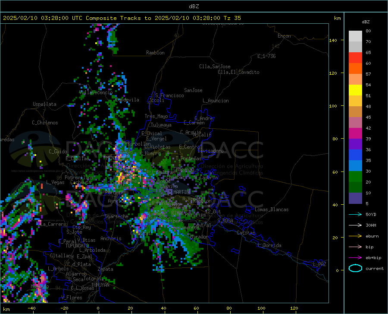Click the -20 tick on horizontal km axis
This screenshot has height=314, width=388.
pyautogui.click(x=64, y=308)
